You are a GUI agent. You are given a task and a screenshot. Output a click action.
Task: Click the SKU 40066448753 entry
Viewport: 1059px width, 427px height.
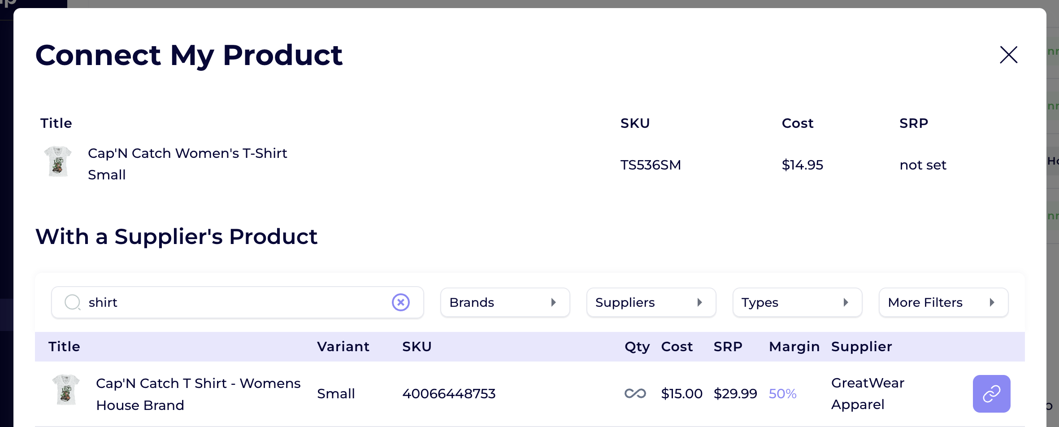click(x=449, y=393)
